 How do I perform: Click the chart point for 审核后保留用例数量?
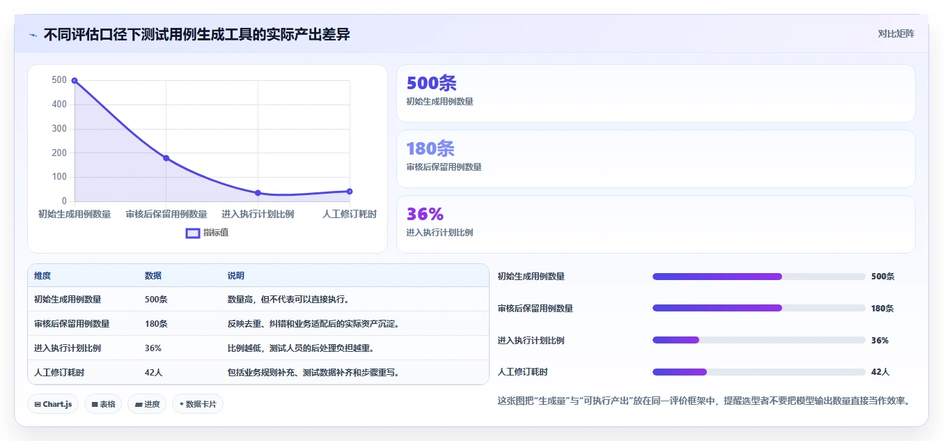pos(166,158)
